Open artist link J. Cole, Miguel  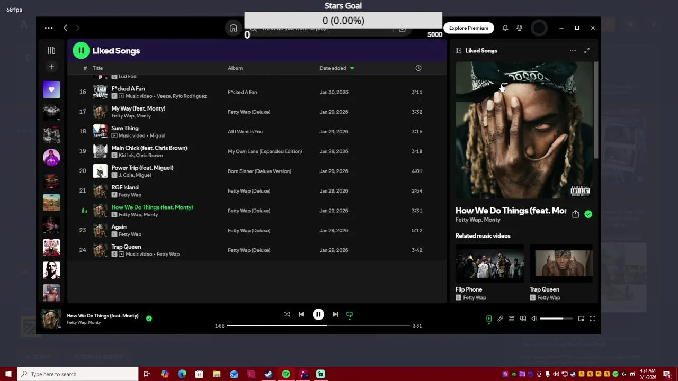pos(135,175)
